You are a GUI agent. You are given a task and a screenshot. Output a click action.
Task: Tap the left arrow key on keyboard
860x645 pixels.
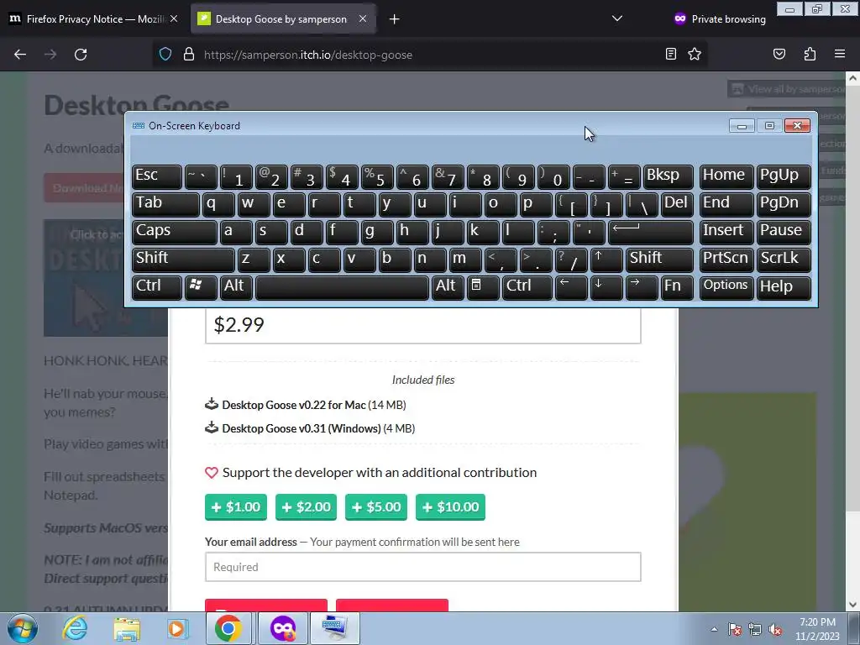click(571, 286)
